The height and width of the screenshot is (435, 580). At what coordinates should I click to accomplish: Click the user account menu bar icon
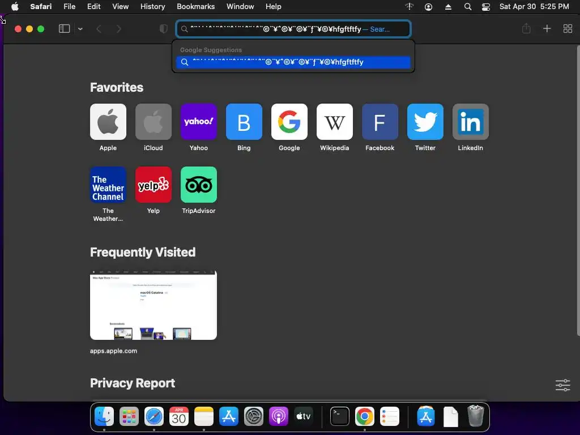(428, 7)
